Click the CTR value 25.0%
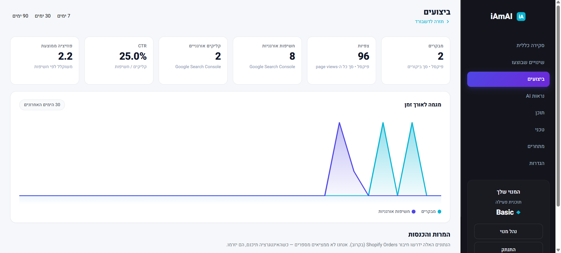This screenshot has height=253, width=561. click(133, 56)
